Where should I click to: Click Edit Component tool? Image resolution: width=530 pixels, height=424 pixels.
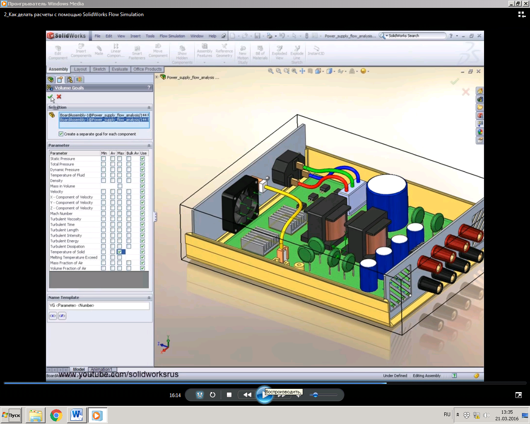coord(58,53)
